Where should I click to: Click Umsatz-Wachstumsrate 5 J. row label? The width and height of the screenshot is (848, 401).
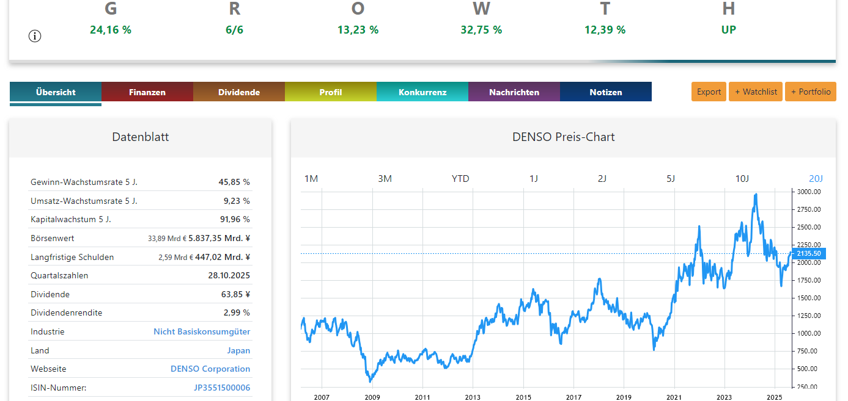coord(84,201)
